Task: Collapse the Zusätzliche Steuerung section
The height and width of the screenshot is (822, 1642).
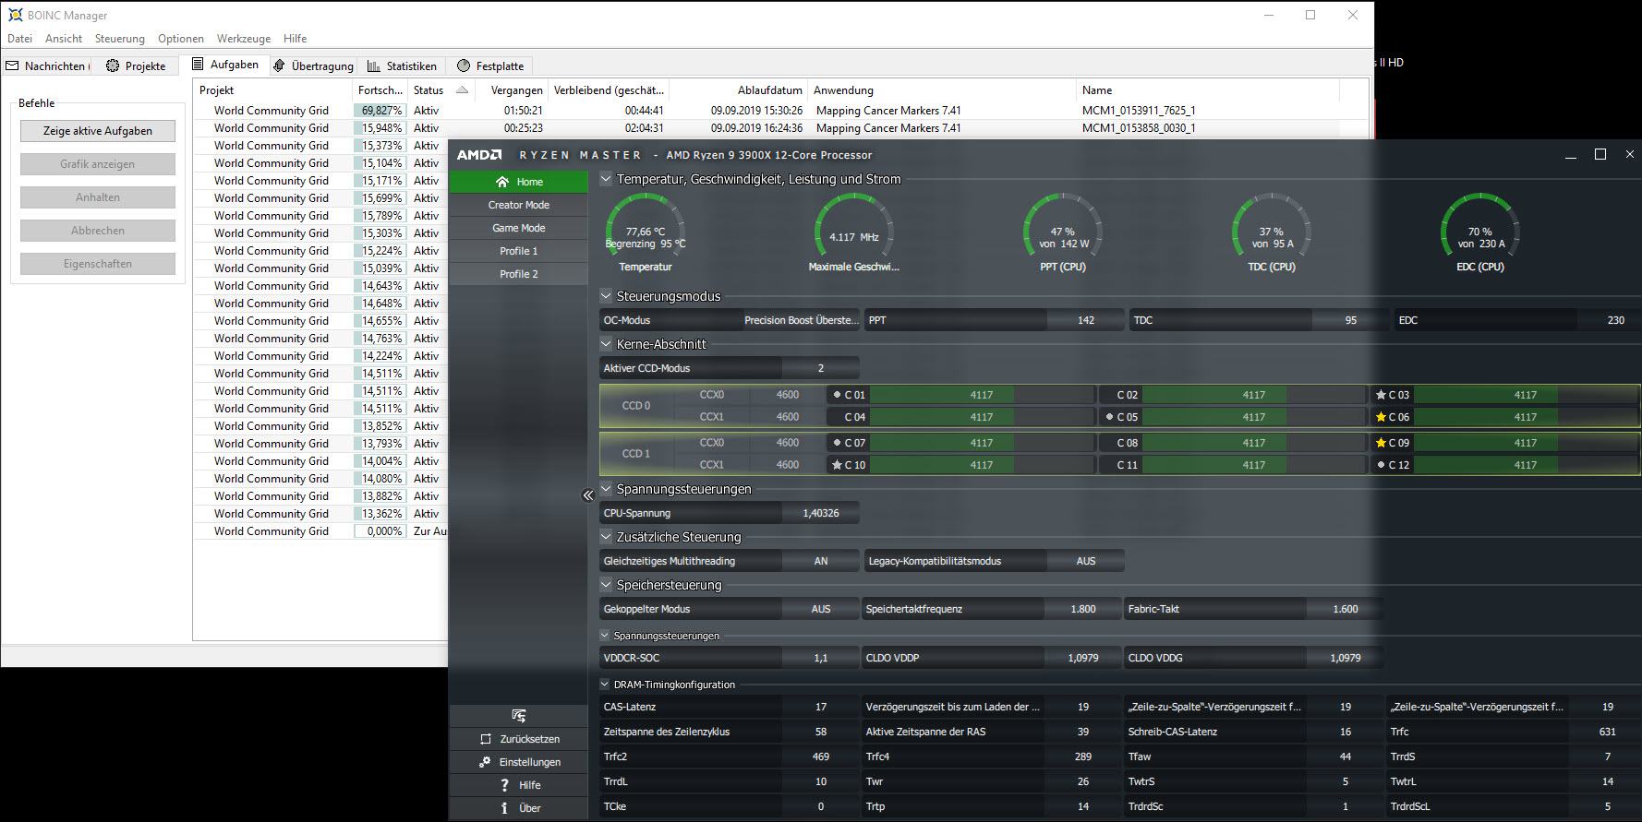Action: [x=606, y=537]
